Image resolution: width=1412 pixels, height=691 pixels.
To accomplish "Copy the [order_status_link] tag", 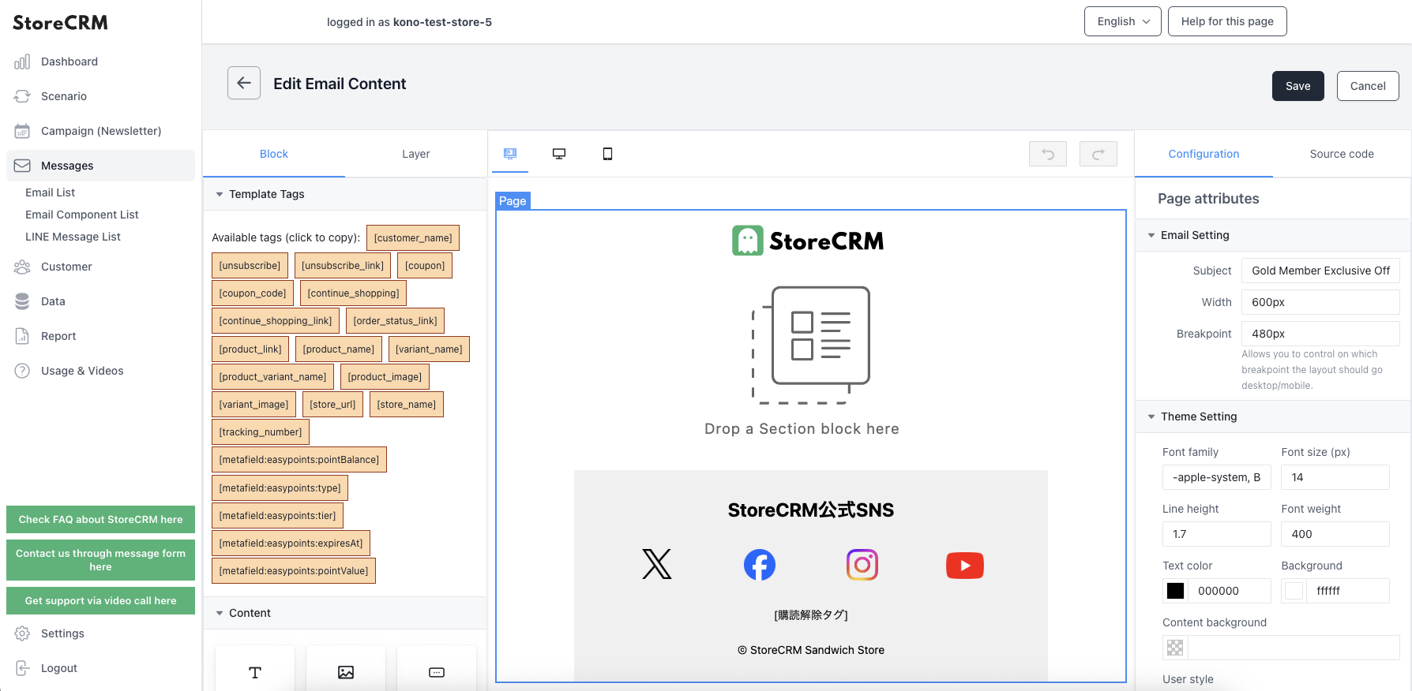I will (x=395, y=321).
